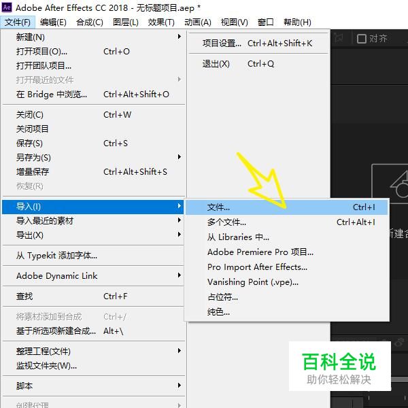Image resolution: width=408 pixels, height=408 pixels.
Task: Open the 效果(T) menu
Action: point(161,22)
